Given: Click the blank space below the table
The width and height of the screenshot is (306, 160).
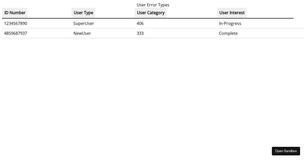Looking at the screenshot, I should (153, 91).
